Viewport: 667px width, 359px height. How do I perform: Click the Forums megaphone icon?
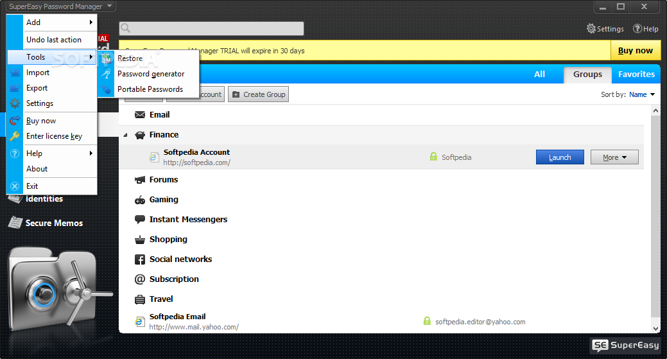(x=140, y=180)
